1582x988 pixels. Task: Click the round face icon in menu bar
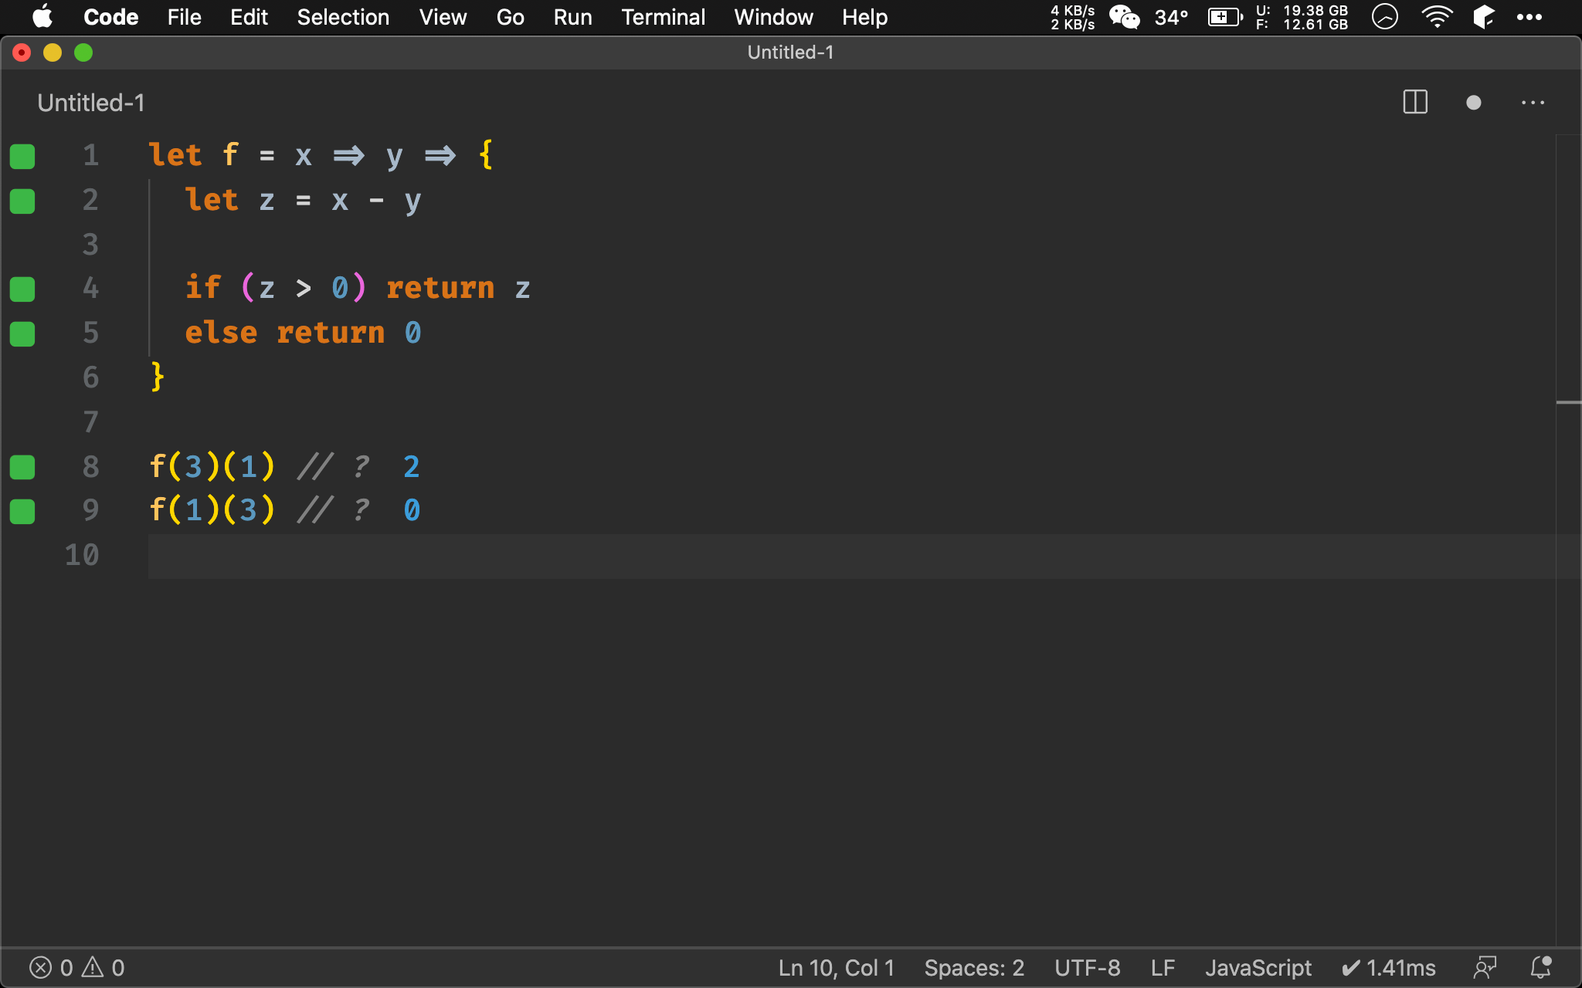(x=1385, y=17)
